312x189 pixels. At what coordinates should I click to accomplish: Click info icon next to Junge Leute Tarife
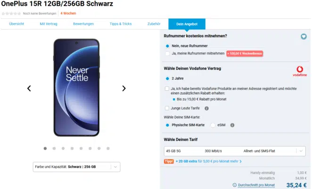206,108
